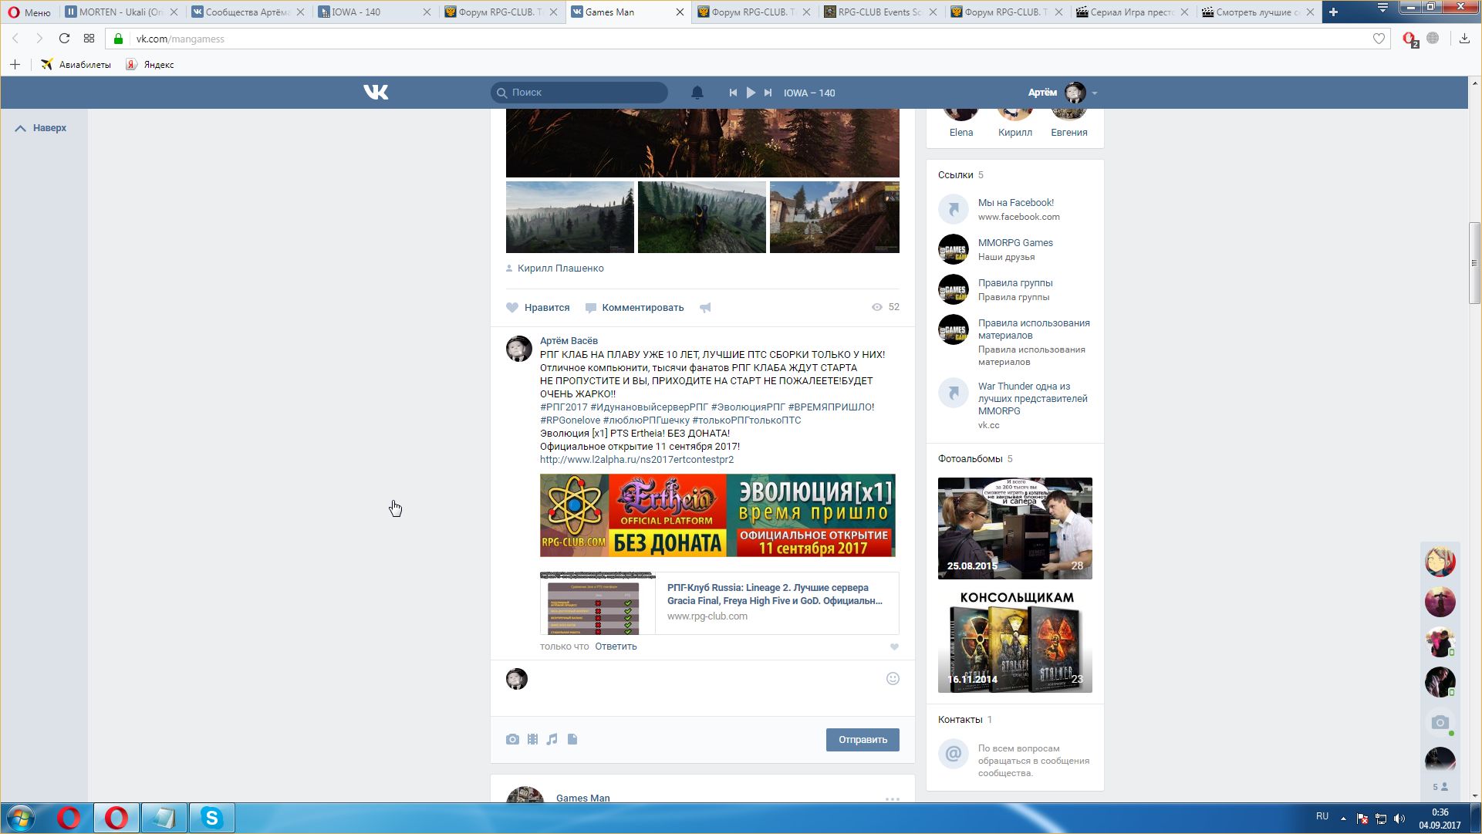Switch to RPG-CLUB Events tab
The width and height of the screenshot is (1482, 834).
click(x=880, y=12)
